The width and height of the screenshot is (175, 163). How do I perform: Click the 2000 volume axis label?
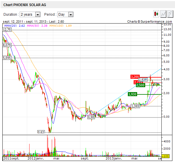point(167,149)
